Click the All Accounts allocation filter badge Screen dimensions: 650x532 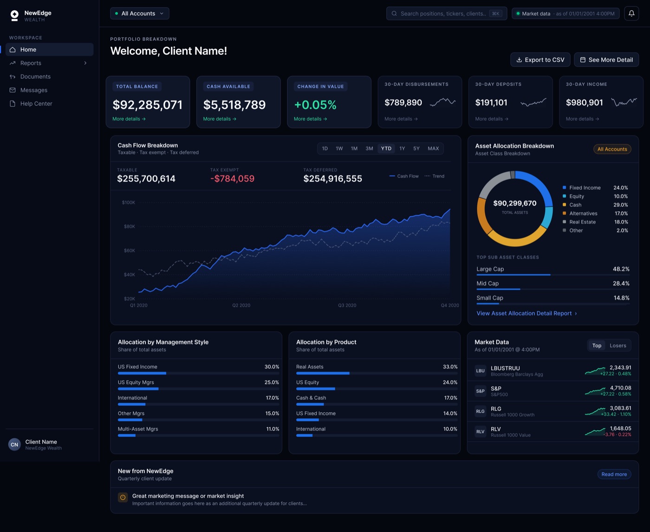click(x=612, y=149)
